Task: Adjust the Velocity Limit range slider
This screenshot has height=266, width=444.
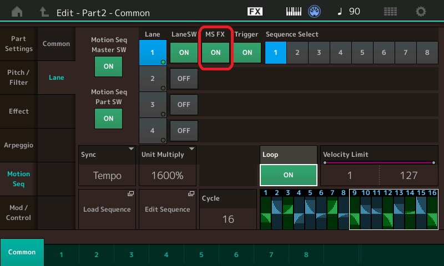Action: [x=379, y=163]
